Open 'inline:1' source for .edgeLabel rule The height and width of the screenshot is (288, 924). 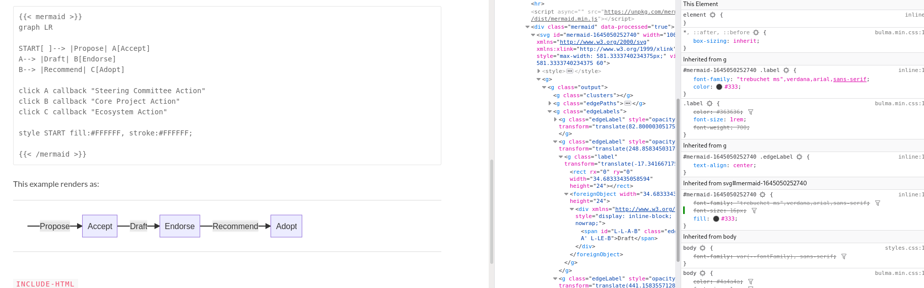[911, 157]
